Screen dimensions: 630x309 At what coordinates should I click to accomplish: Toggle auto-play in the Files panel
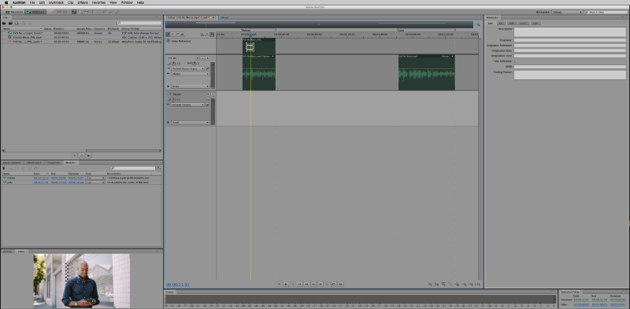click(88, 156)
